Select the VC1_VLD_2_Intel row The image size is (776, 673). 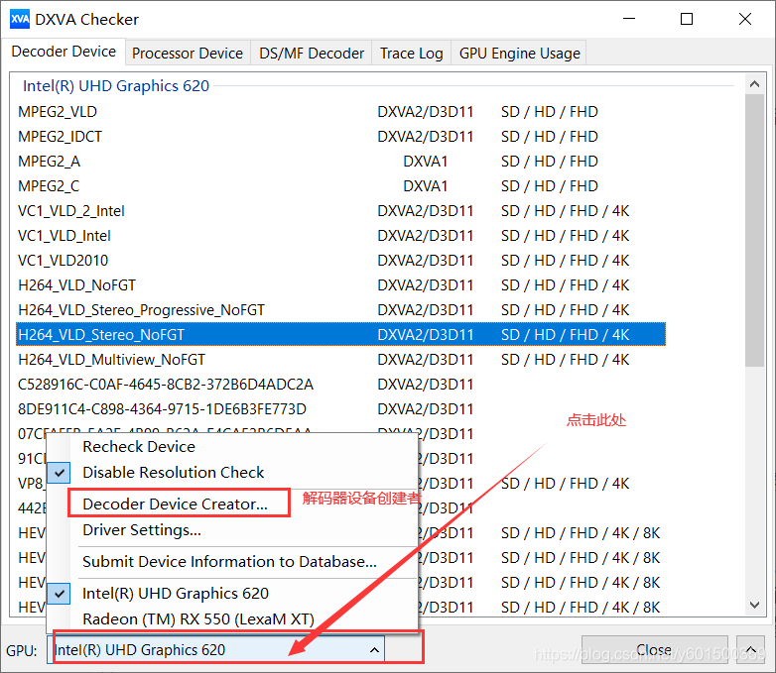pos(340,211)
